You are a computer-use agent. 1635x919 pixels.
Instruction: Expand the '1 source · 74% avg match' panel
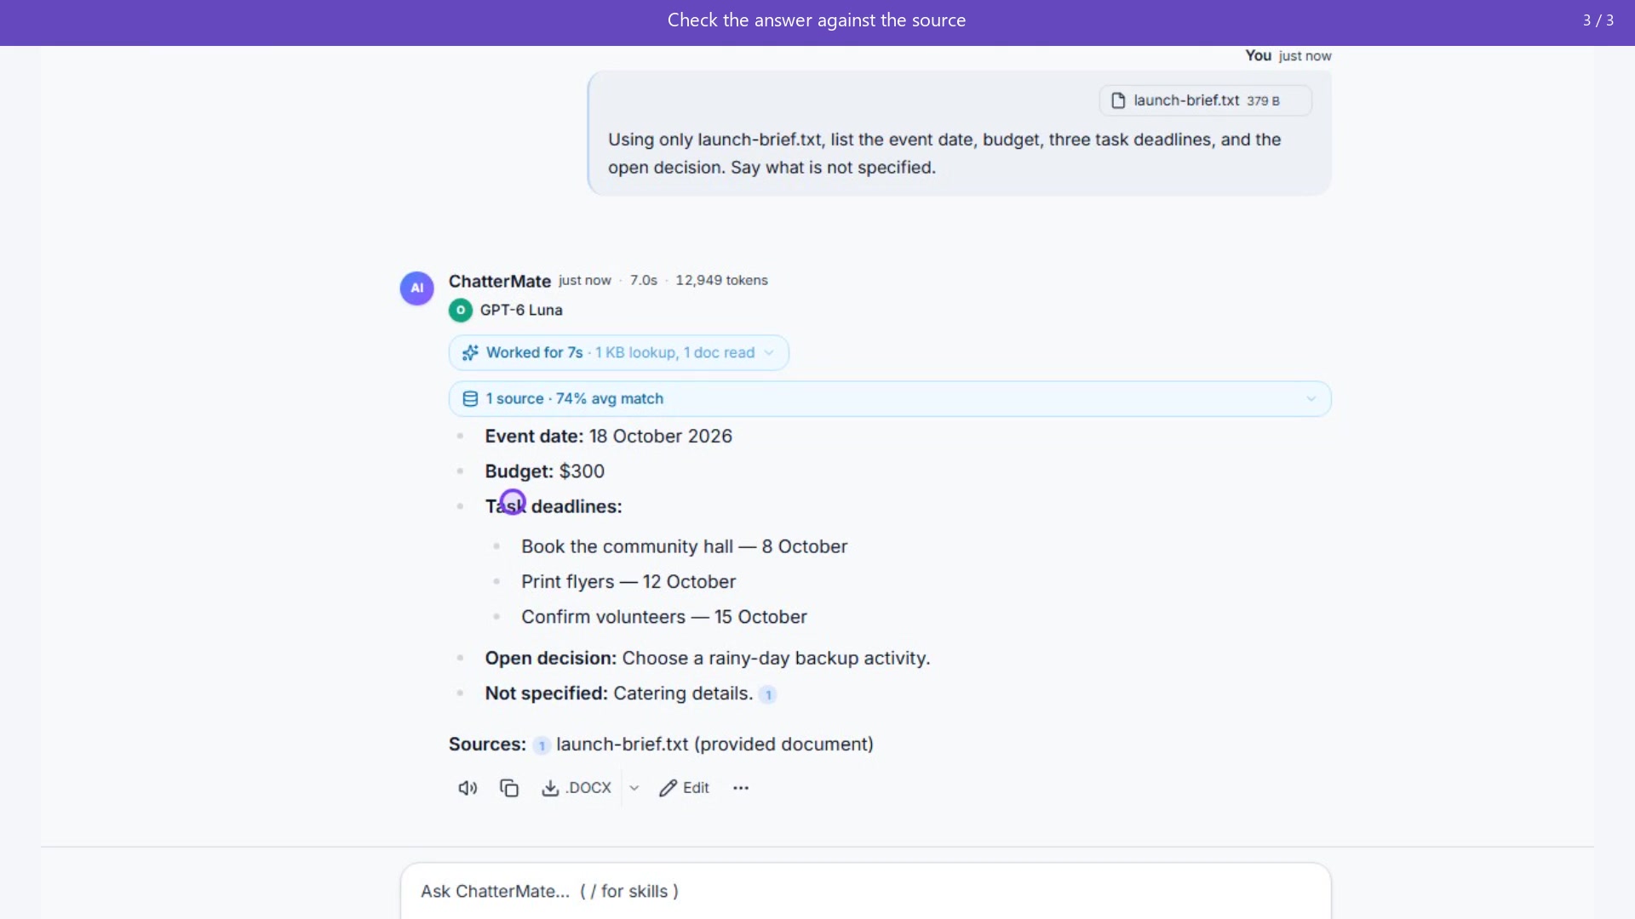click(889, 398)
